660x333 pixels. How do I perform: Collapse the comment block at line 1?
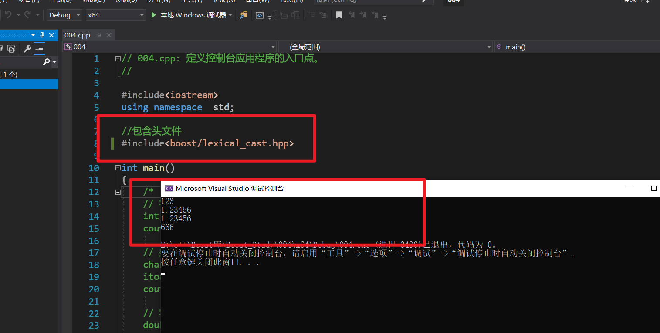(118, 58)
